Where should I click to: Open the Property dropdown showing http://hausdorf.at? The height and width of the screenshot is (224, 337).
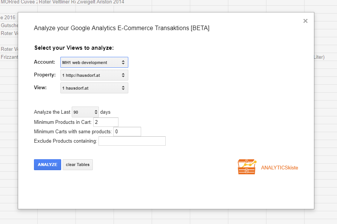pyautogui.click(x=94, y=75)
